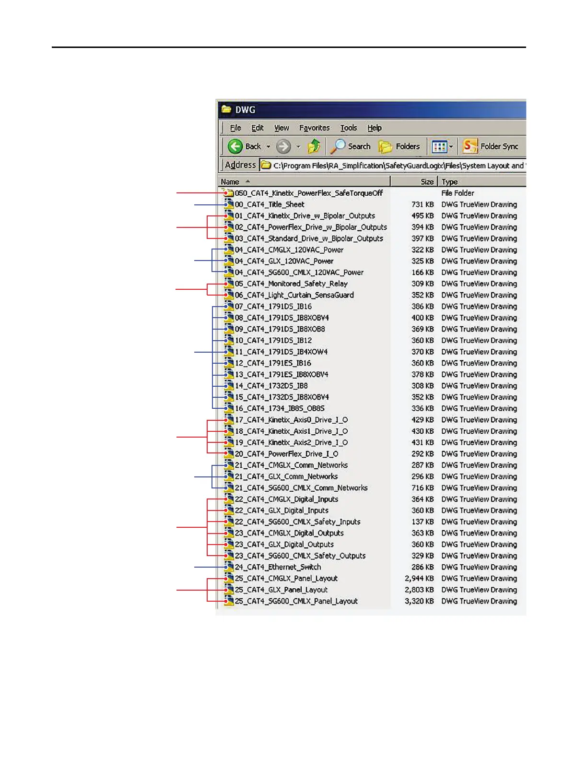The height and width of the screenshot is (760, 587).
Task: Sort by the Size column header
Action: [x=414, y=182]
